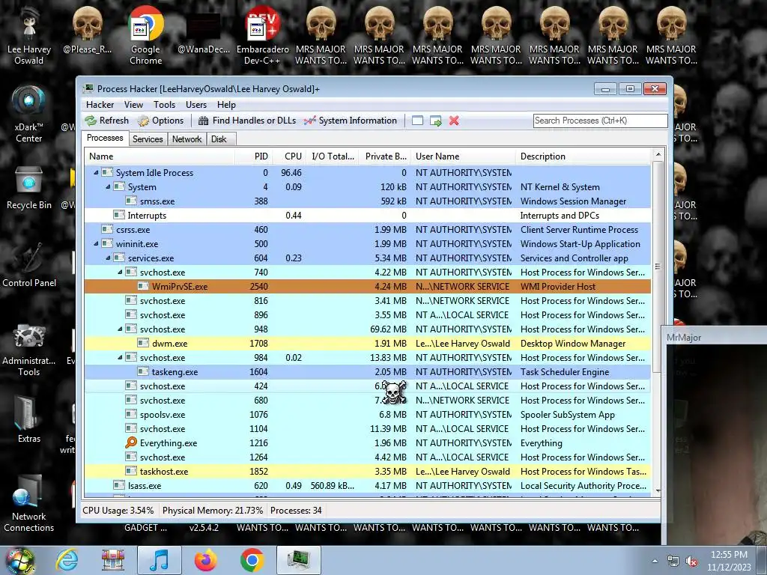Viewport: 767px width, 575px height.
Task: Open System Information graph window
Action: tap(351, 121)
